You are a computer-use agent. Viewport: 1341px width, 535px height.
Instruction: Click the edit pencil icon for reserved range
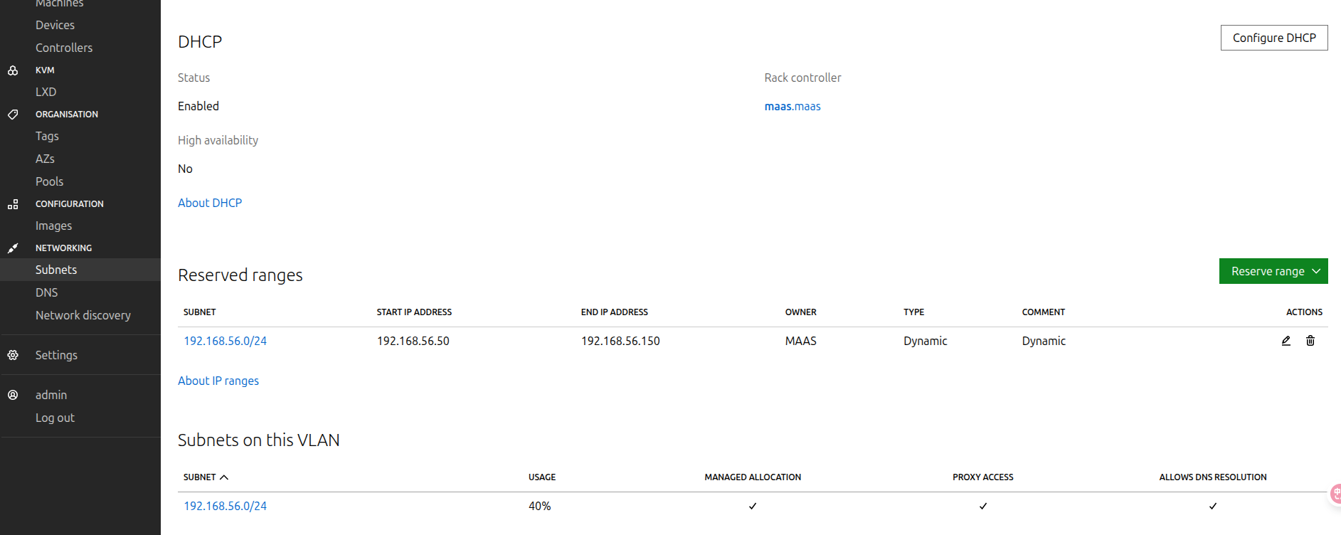coord(1286,341)
